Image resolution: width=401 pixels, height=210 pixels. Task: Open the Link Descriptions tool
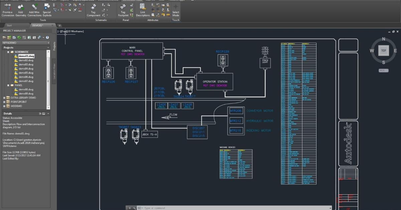(143, 10)
